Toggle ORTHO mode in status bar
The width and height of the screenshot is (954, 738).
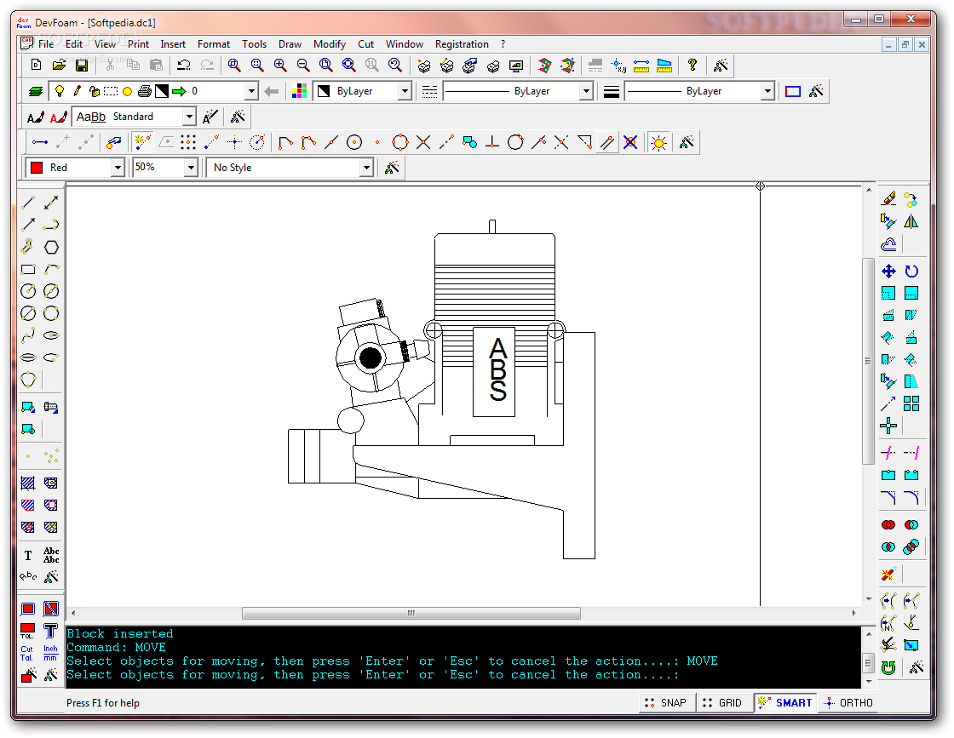click(848, 703)
